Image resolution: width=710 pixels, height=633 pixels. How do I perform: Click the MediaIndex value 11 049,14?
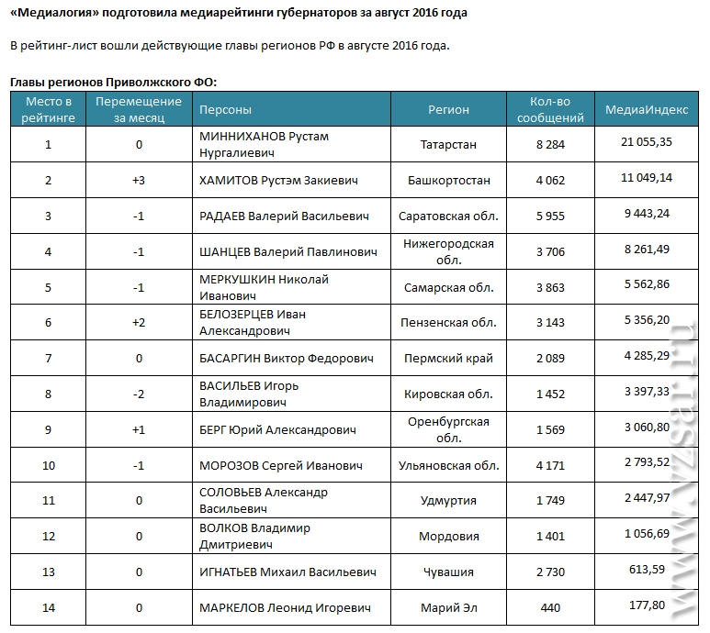coord(646,178)
